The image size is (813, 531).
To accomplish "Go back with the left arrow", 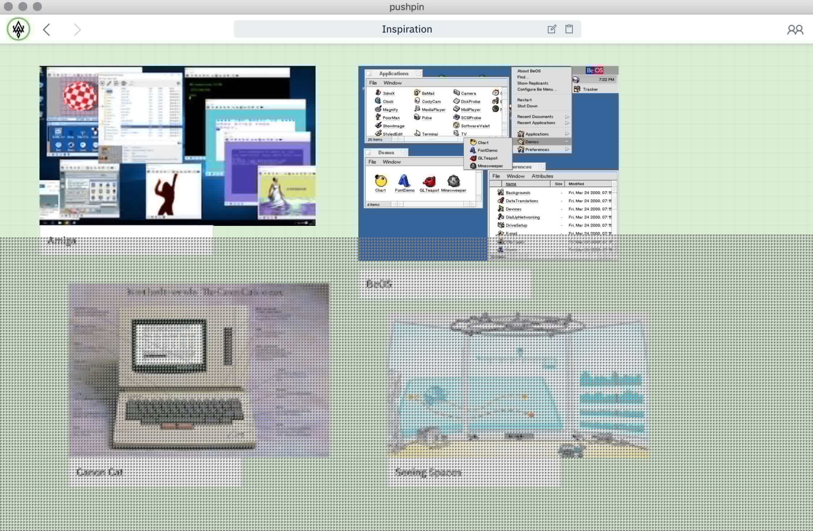I will (46, 29).
